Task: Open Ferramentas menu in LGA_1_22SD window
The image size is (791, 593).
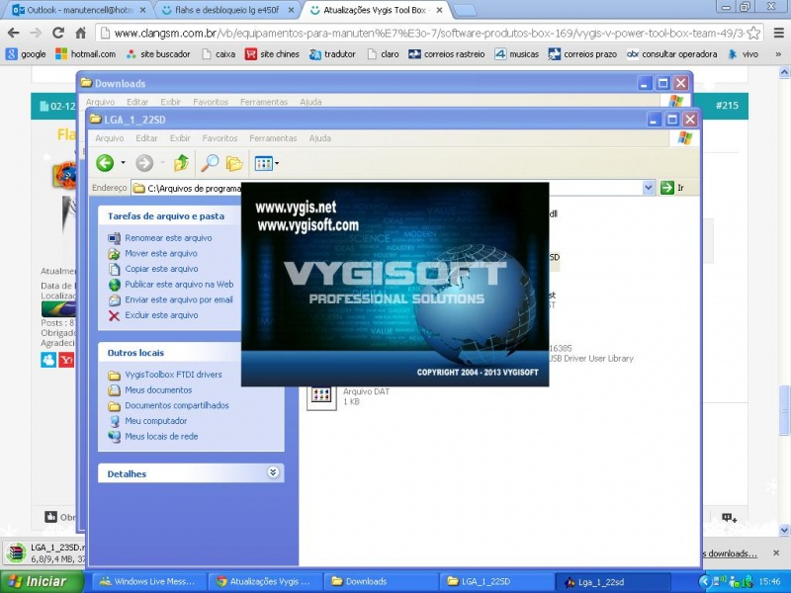Action: click(273, 138)
